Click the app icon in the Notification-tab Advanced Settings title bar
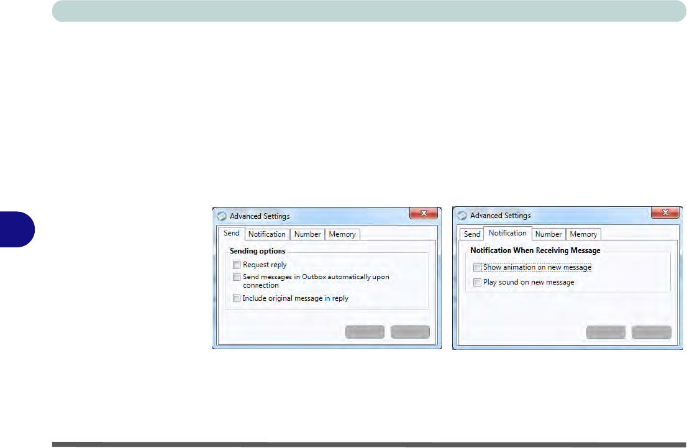This screenshot has height=448, width=687. [462, 216]
